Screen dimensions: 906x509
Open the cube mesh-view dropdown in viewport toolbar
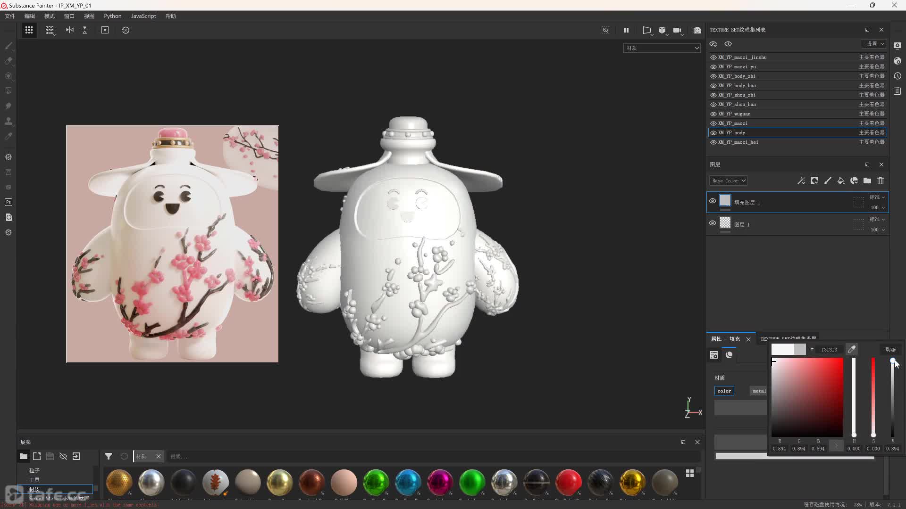[663, 30]
